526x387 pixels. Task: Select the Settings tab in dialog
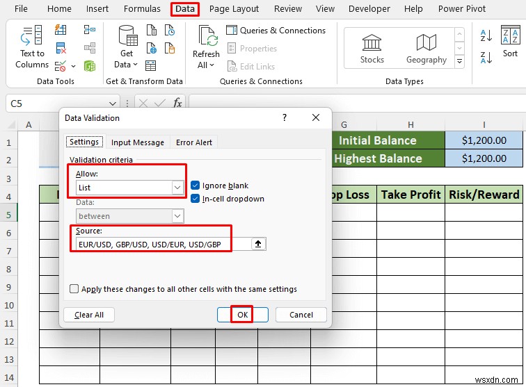[x=84, y=142]
